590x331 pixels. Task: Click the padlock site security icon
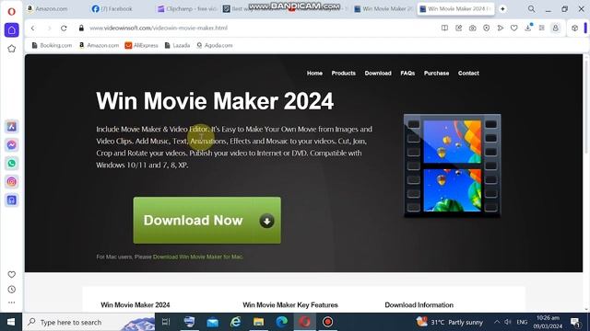coord(81,29)
